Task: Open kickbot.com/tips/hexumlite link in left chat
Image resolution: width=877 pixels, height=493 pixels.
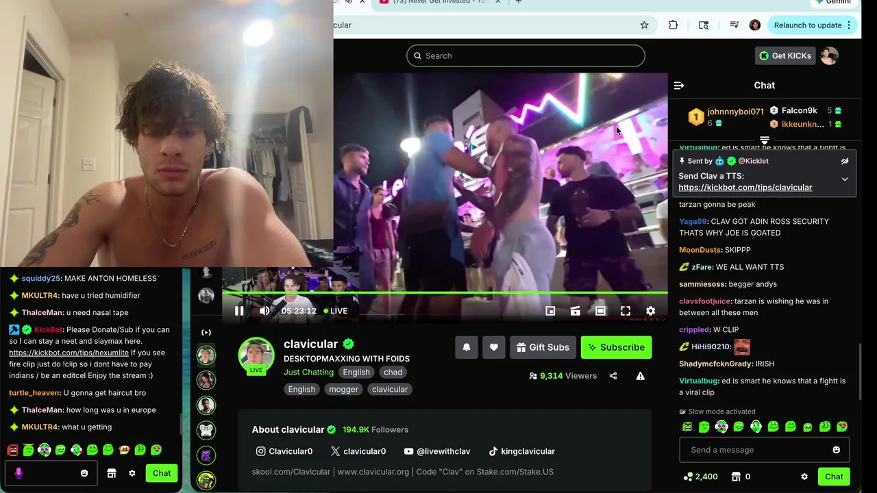Action: click(x=69, y=353)
